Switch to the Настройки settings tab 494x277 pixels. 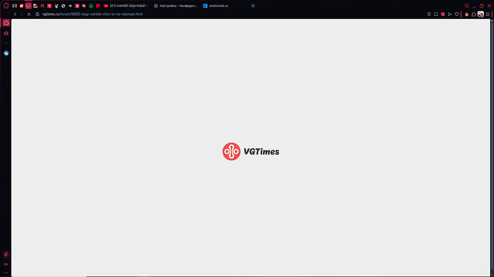pos(176,6)
